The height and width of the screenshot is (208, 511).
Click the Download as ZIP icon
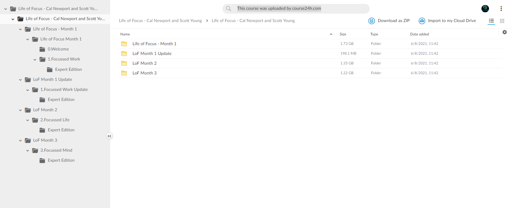(372, 21)
